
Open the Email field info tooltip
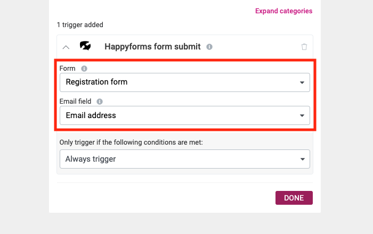pyautogui.click(x=100, y=102)
